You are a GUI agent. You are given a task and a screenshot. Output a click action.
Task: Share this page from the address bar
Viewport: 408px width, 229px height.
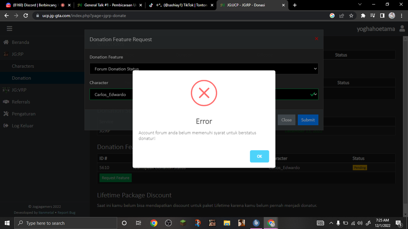(x=342, y=16)
